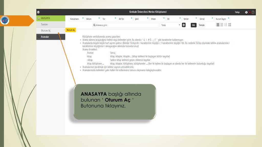Add a search row with plus icon
The image size is (262, 147).
184,25
